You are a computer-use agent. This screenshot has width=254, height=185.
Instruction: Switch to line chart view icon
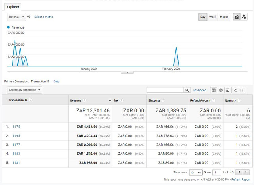pos(237,17)
